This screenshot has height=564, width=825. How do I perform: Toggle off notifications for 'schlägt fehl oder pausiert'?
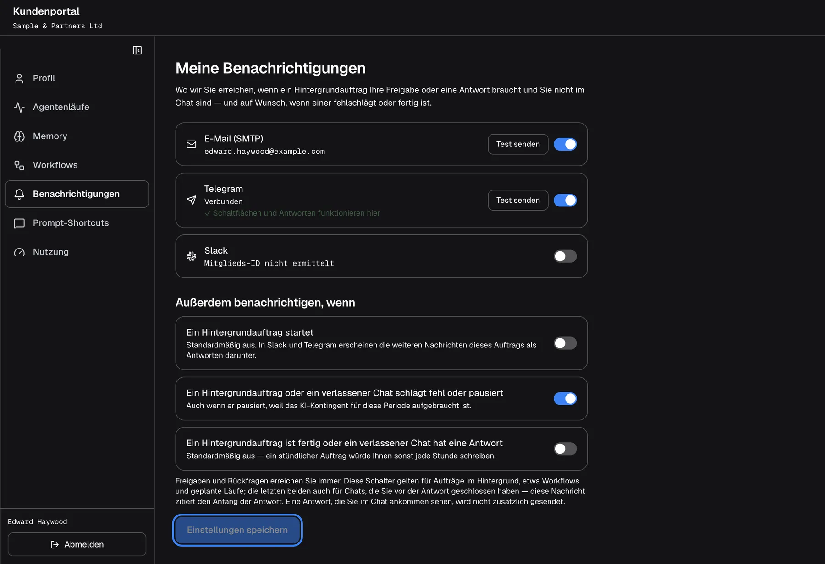coord(565,399)
